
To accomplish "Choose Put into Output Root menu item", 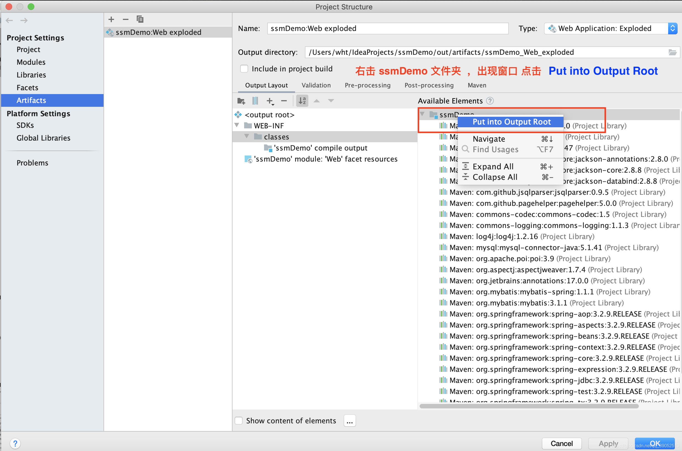I will click(x=512, y=122).
